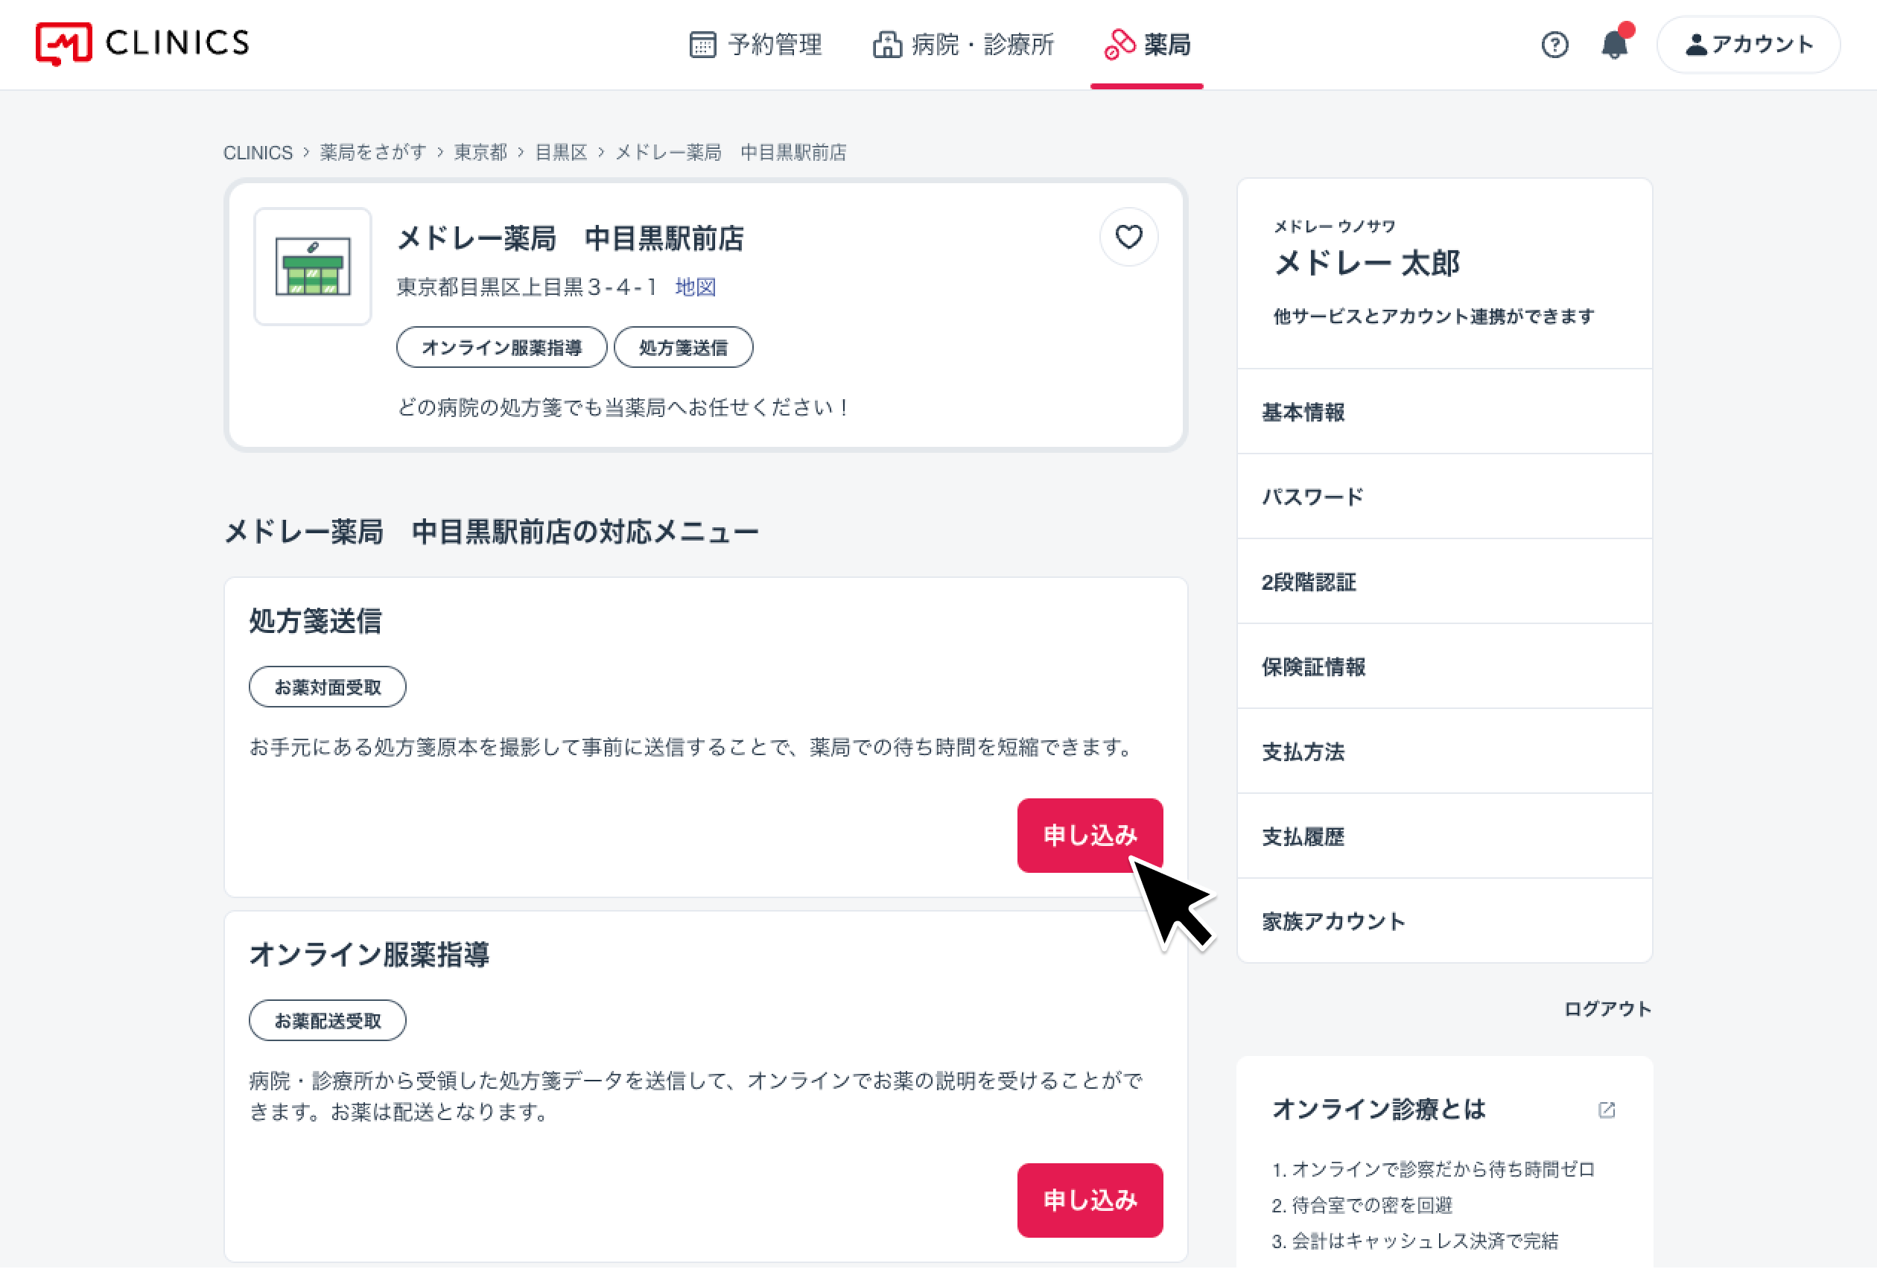Click '3. 会計はキャッシュレス決済で完結' text
Viewport: 1877px width, 1269px height.
click(x=1414, y=1241)
